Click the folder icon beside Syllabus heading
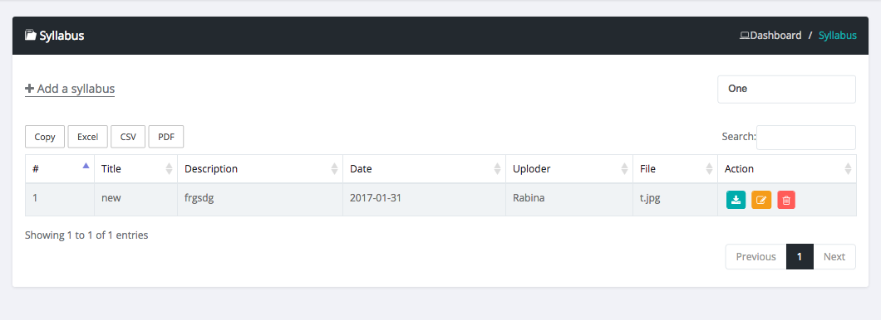This screenshot has width=881, height=320. pos(31,36)
